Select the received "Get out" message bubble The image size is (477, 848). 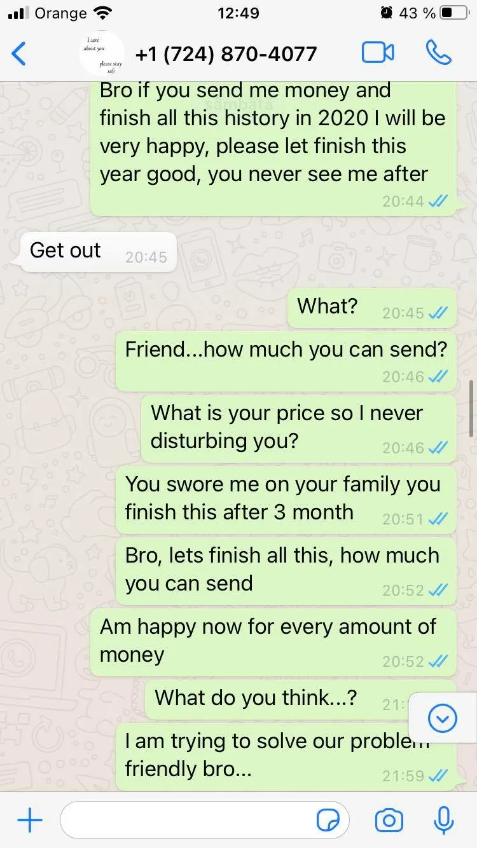98,252
